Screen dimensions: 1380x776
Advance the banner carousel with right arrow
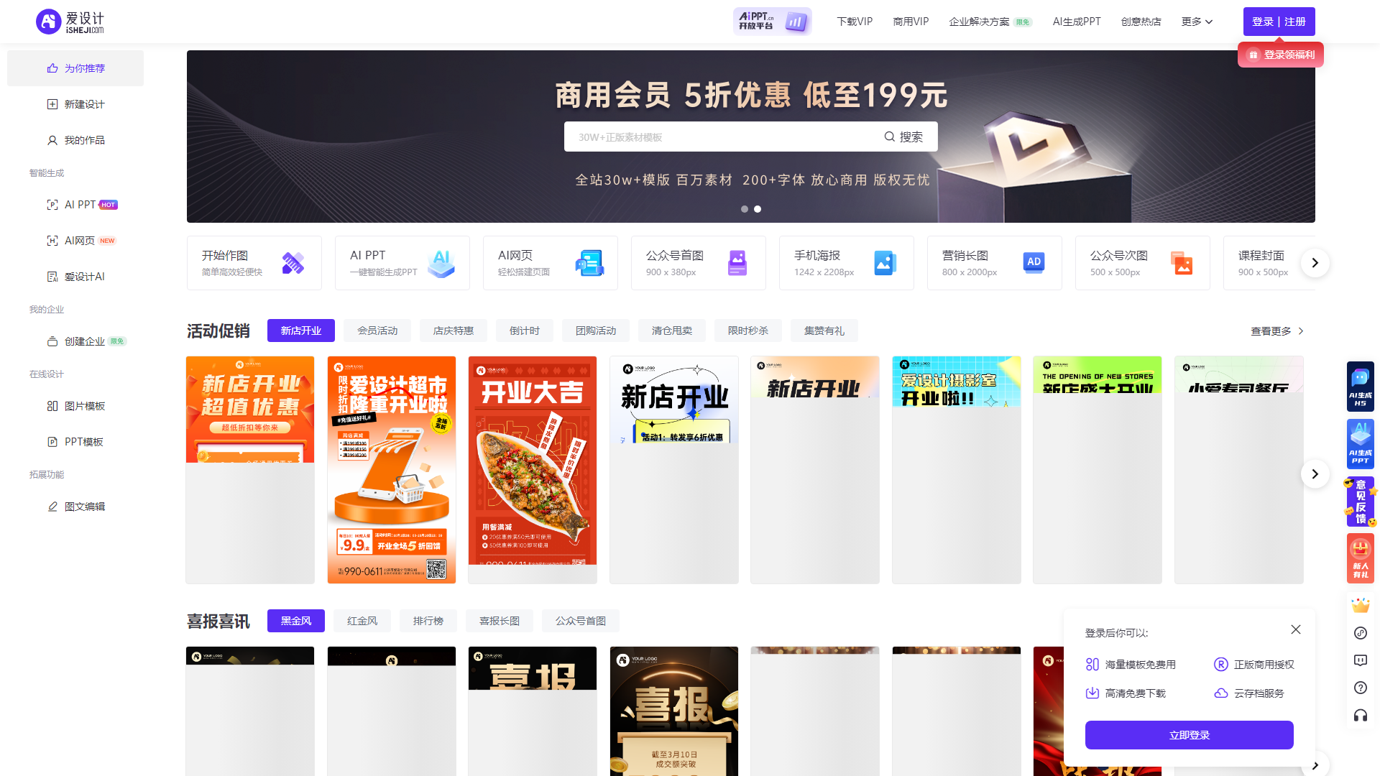1315,262
